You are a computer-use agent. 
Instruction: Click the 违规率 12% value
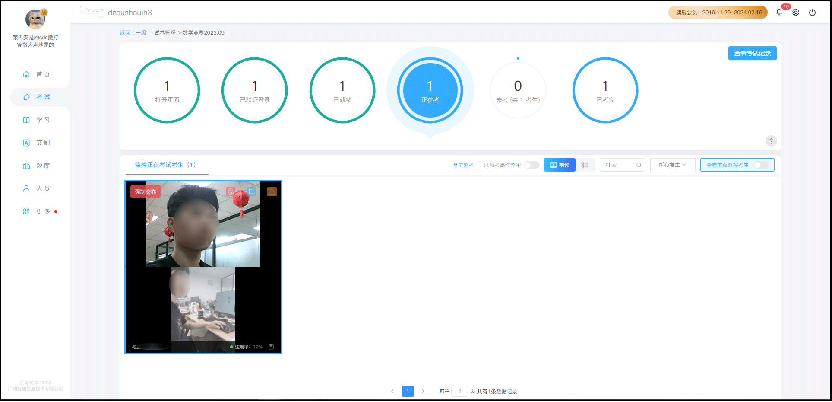(258, 347)
